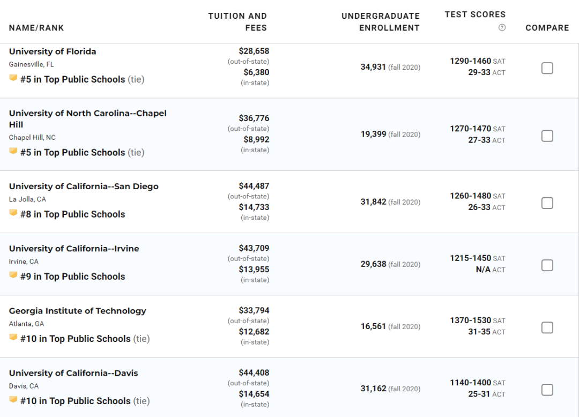Tick the compare checkbox for UNC Chapel Hill

coord(547,136)
